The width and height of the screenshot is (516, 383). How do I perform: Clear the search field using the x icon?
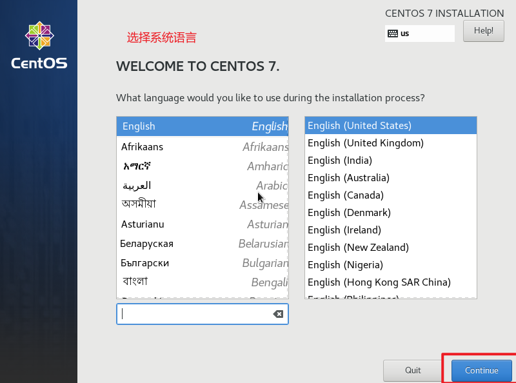click(277, 313)
